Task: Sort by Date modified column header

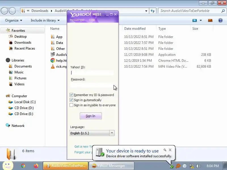Action: [x=135, y=29]
